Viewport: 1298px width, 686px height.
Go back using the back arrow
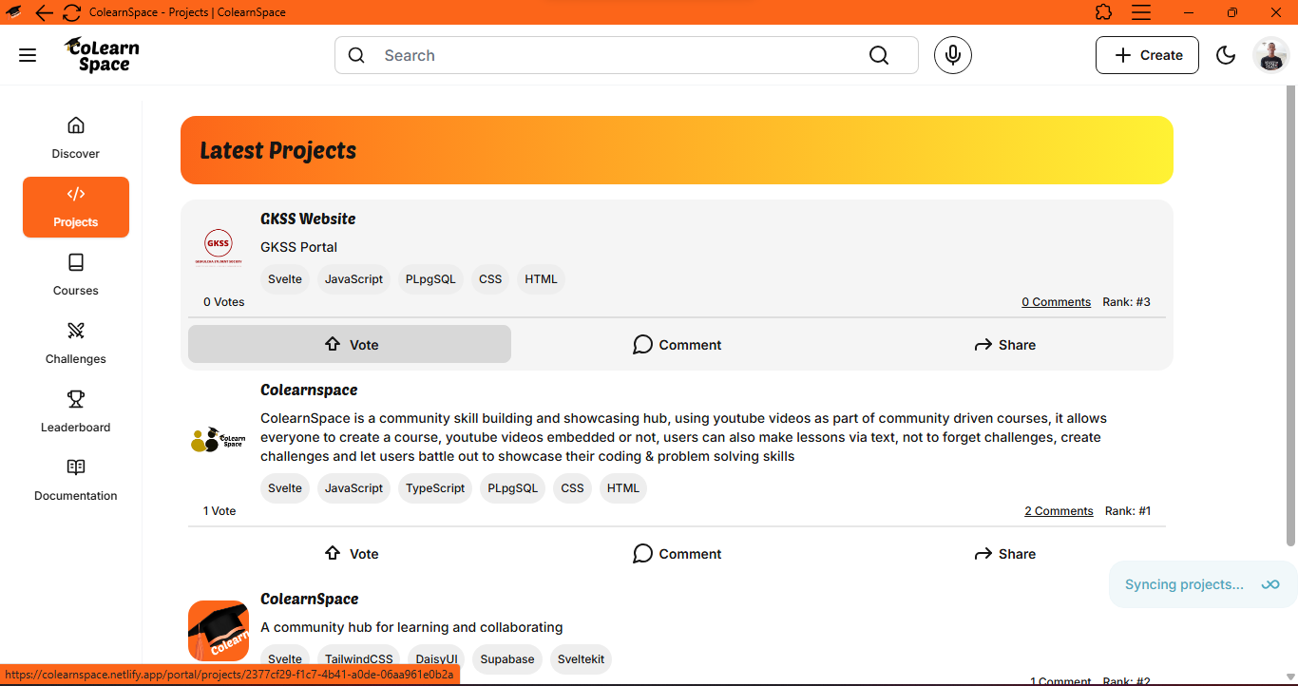pos(44,12)
